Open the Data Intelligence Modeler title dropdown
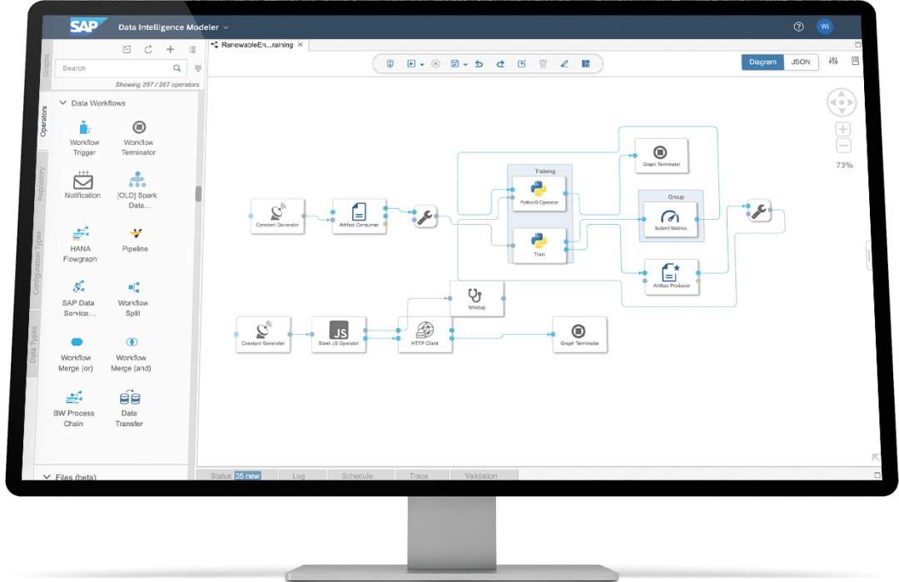This screenshot has width=899, height=582. (x=173, y=27)
